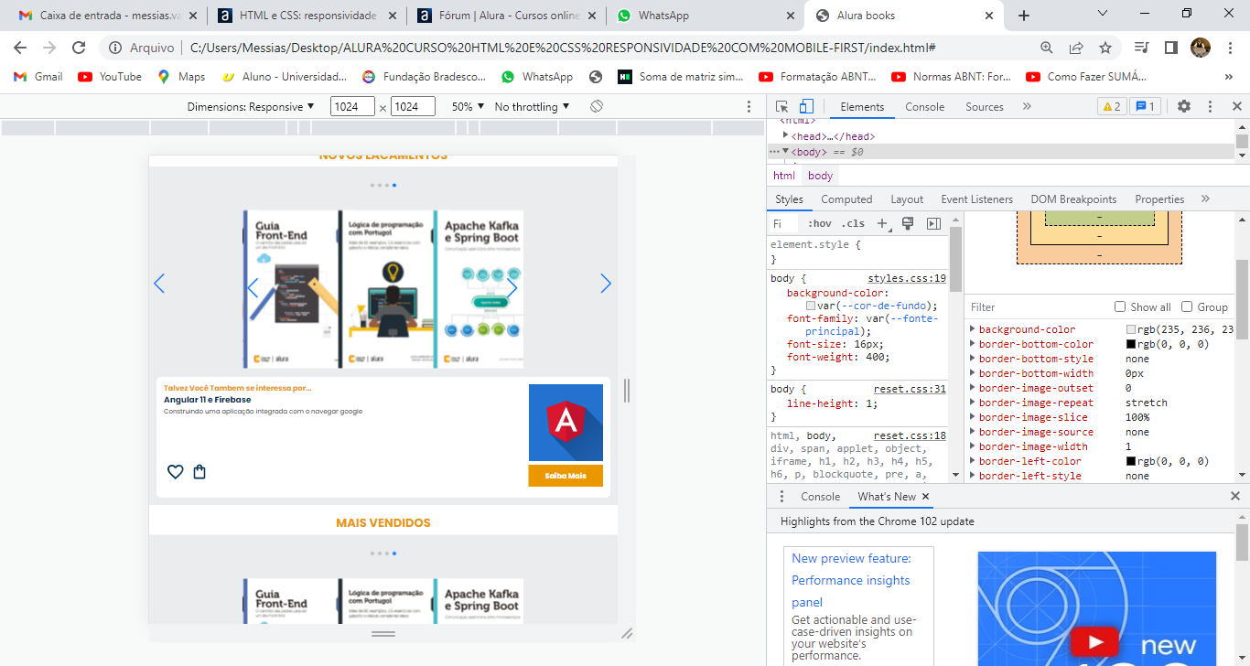This screenshot has width=1250, height=666.
Task: Open the reset.css:18 source link
Action: 910,435
